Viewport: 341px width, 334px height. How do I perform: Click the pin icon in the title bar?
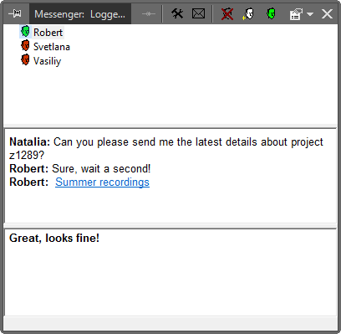click(x=15, y=13)
